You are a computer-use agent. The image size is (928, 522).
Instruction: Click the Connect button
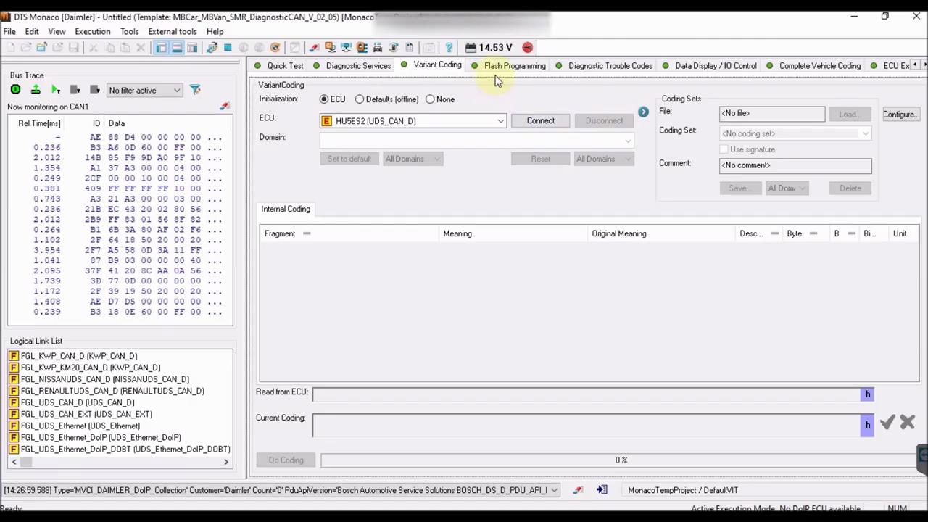[x=541, y=121]
